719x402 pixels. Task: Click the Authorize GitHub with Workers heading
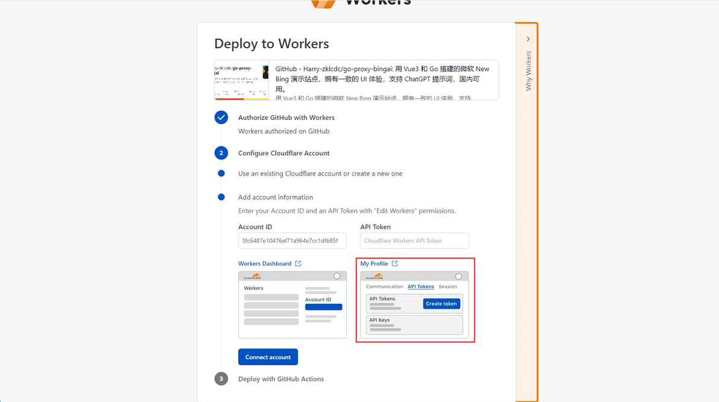(x=286, y=118)
